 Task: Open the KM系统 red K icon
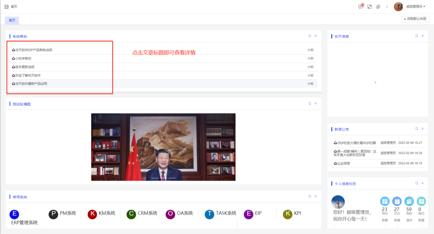coord(92,214)
